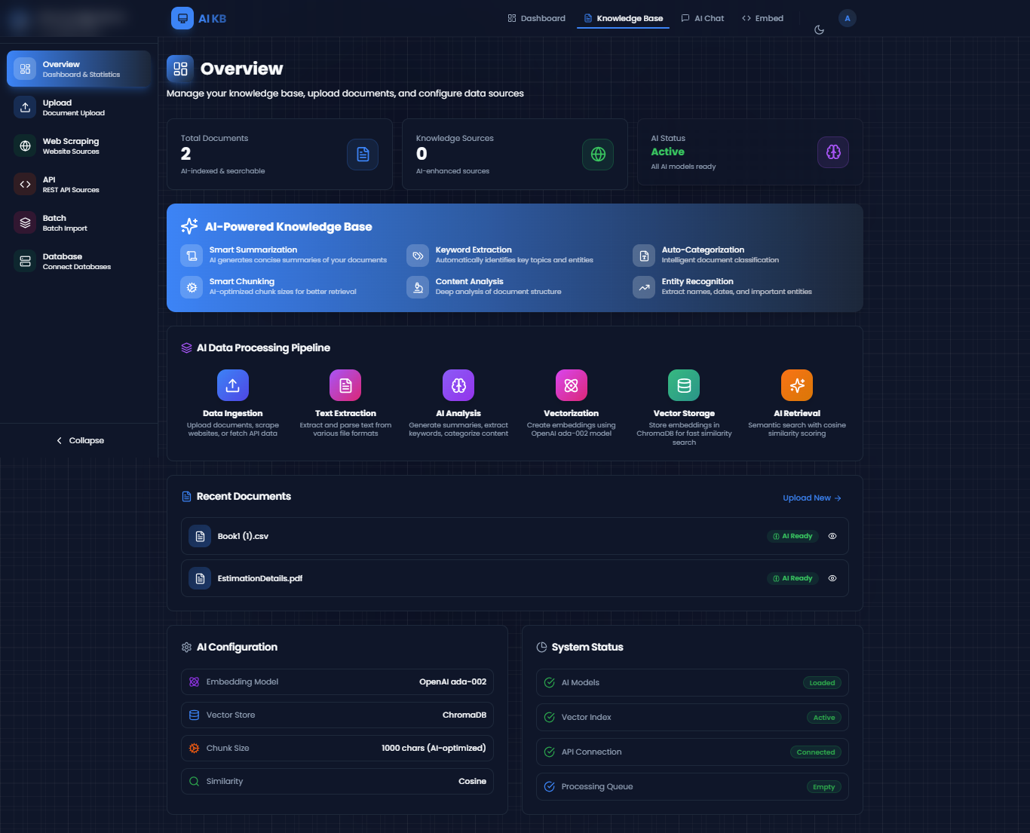Click the Overview heading grid icon
This screenshot has height=833, width=1030.
180,69
